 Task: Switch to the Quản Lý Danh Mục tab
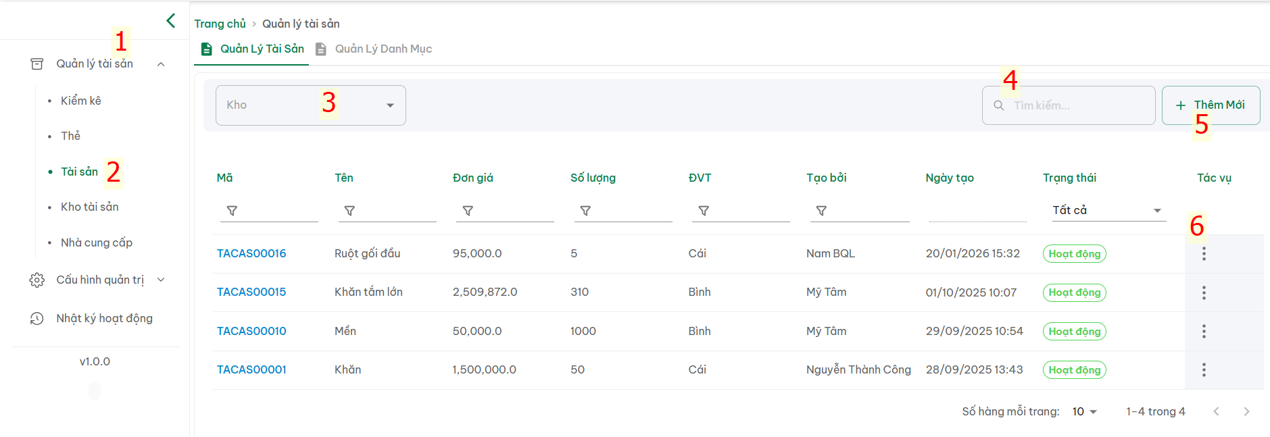click(383, 49)
